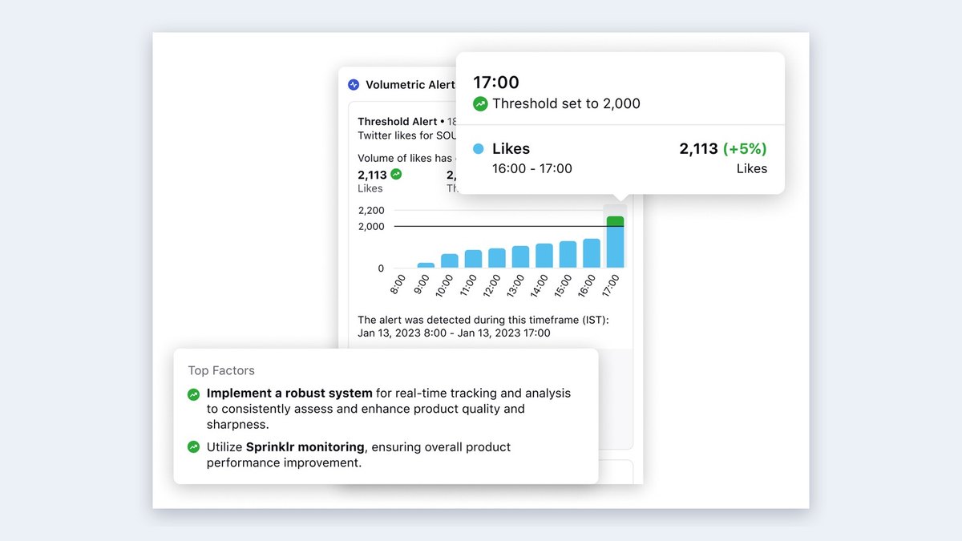This screenshot has width=962, height=541.
Task: Click the bold Implement a robust system text
Action: [289, 393]
